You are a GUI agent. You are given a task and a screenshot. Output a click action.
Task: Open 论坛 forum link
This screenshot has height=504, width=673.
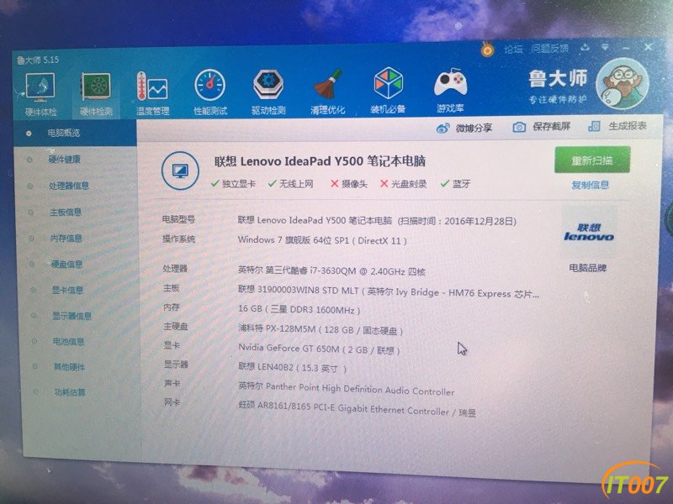click(x=513, y=49)
